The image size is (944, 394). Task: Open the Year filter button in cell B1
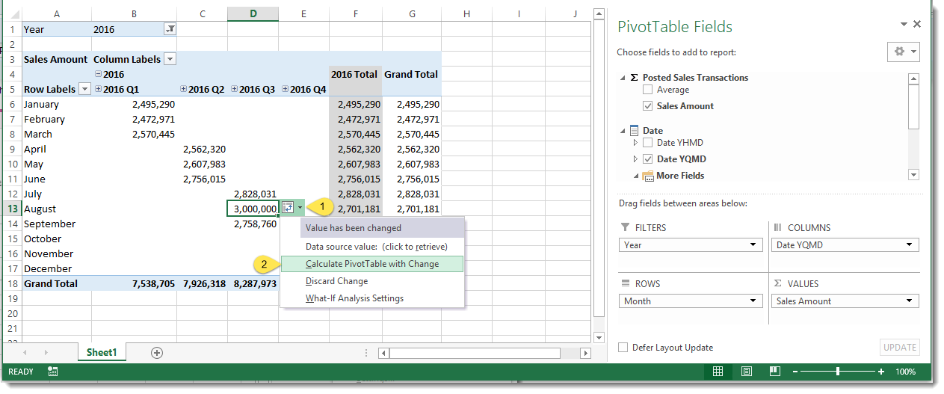click(x=170, y=29)
